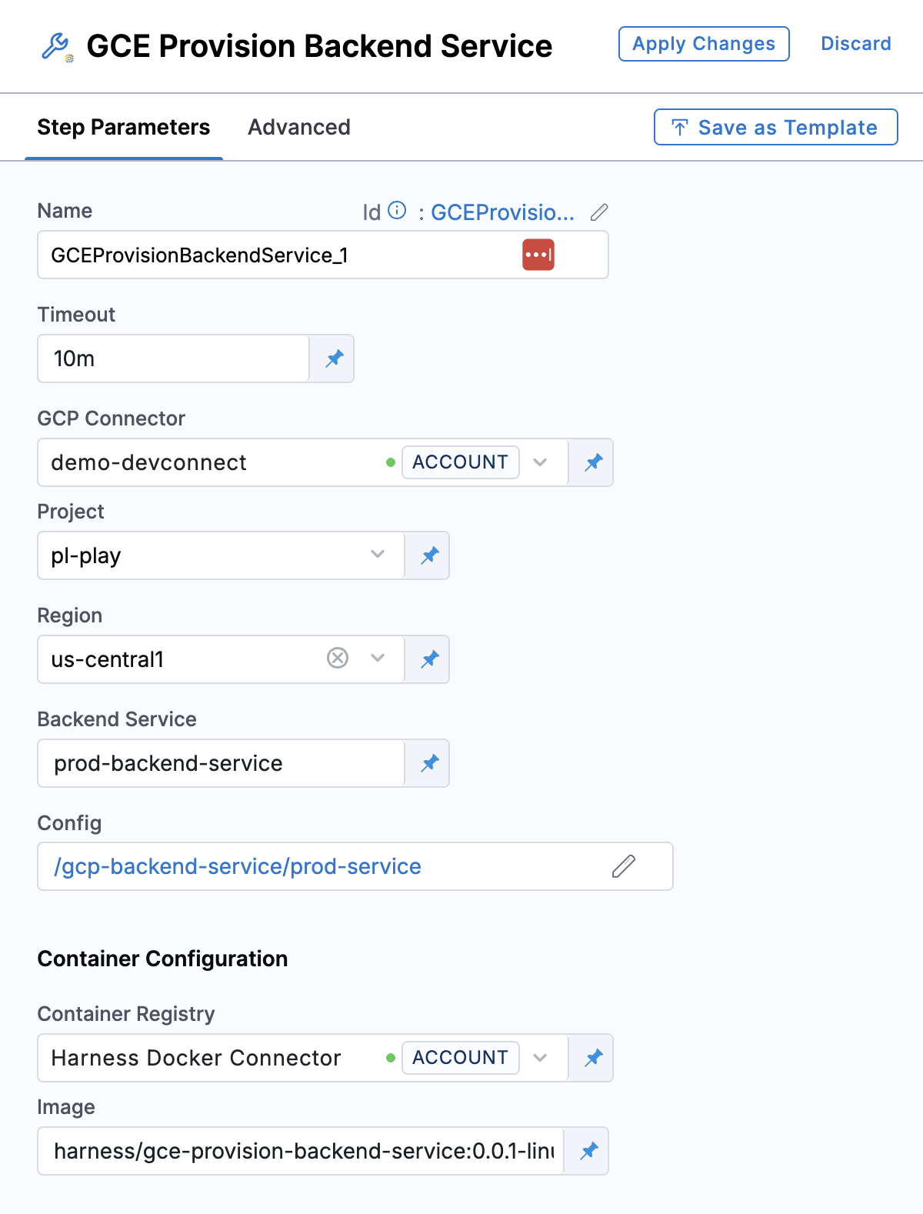Click the pin icon next to Image field
Screen dimensions: 923x1214
588,1151
